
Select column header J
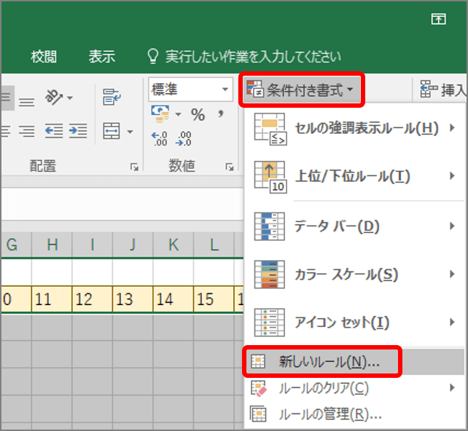click(x=133, y=245)
